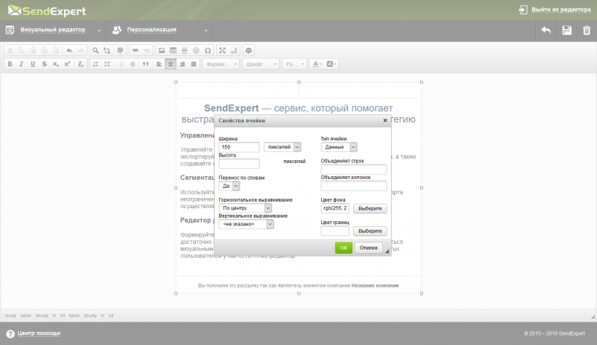Toggle underline formatting

(33, 64)
